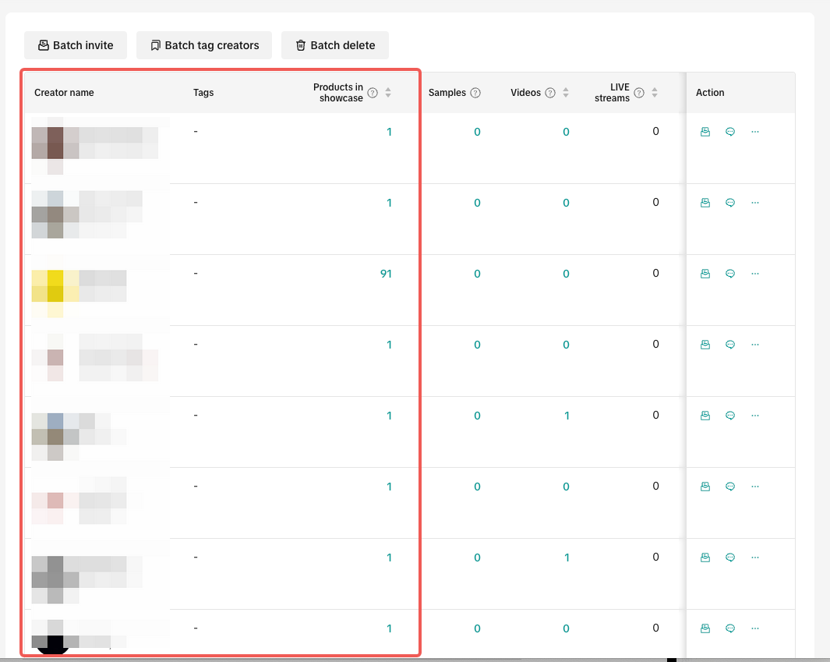
Task: Click the invite icon in the first row
Action: point(705,132)
